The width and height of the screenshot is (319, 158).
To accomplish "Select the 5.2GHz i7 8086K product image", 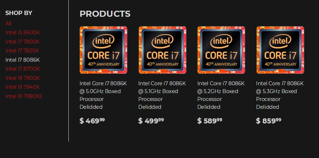I will 221,50.
